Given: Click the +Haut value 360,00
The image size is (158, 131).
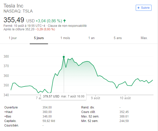Looking at the screenshot, I should tap(47, 112).
